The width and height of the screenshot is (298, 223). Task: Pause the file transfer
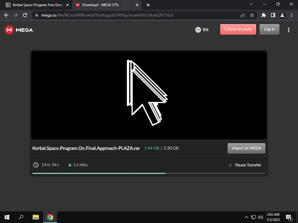tap(245, 165)
